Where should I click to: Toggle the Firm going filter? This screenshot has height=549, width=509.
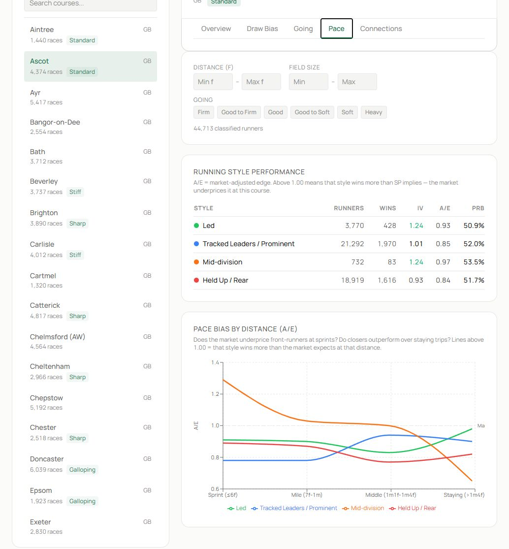pyautogui.click(x=204, y=112)
